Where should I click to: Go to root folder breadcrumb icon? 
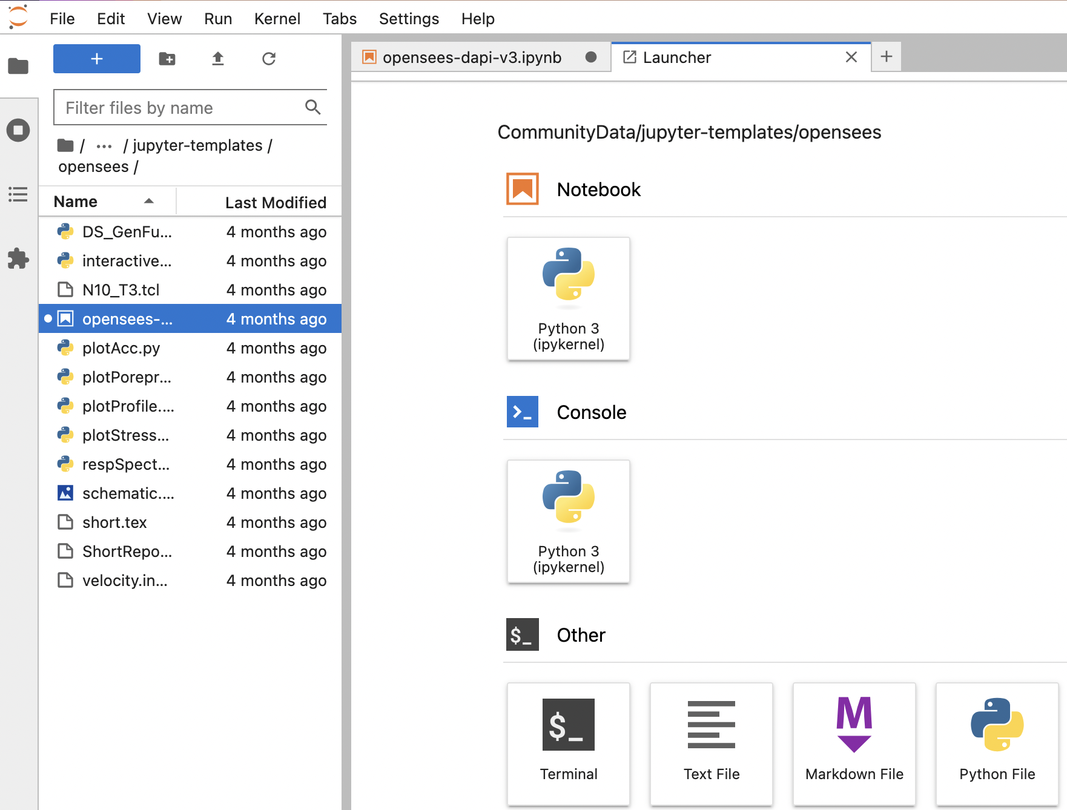click(x=65, y=145)
